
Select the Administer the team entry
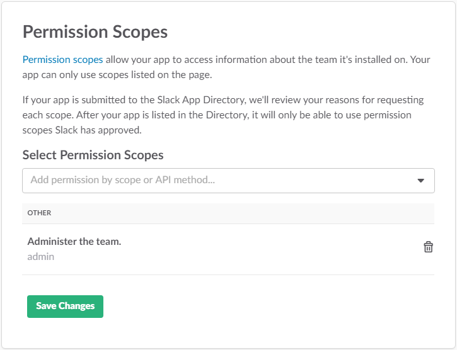74,241
